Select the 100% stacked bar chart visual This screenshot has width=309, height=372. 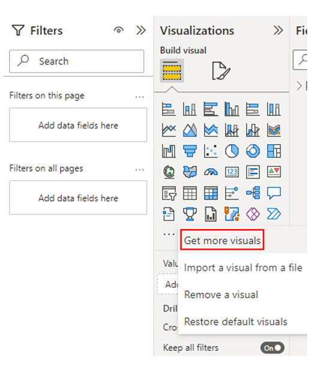tap(253, 109)
